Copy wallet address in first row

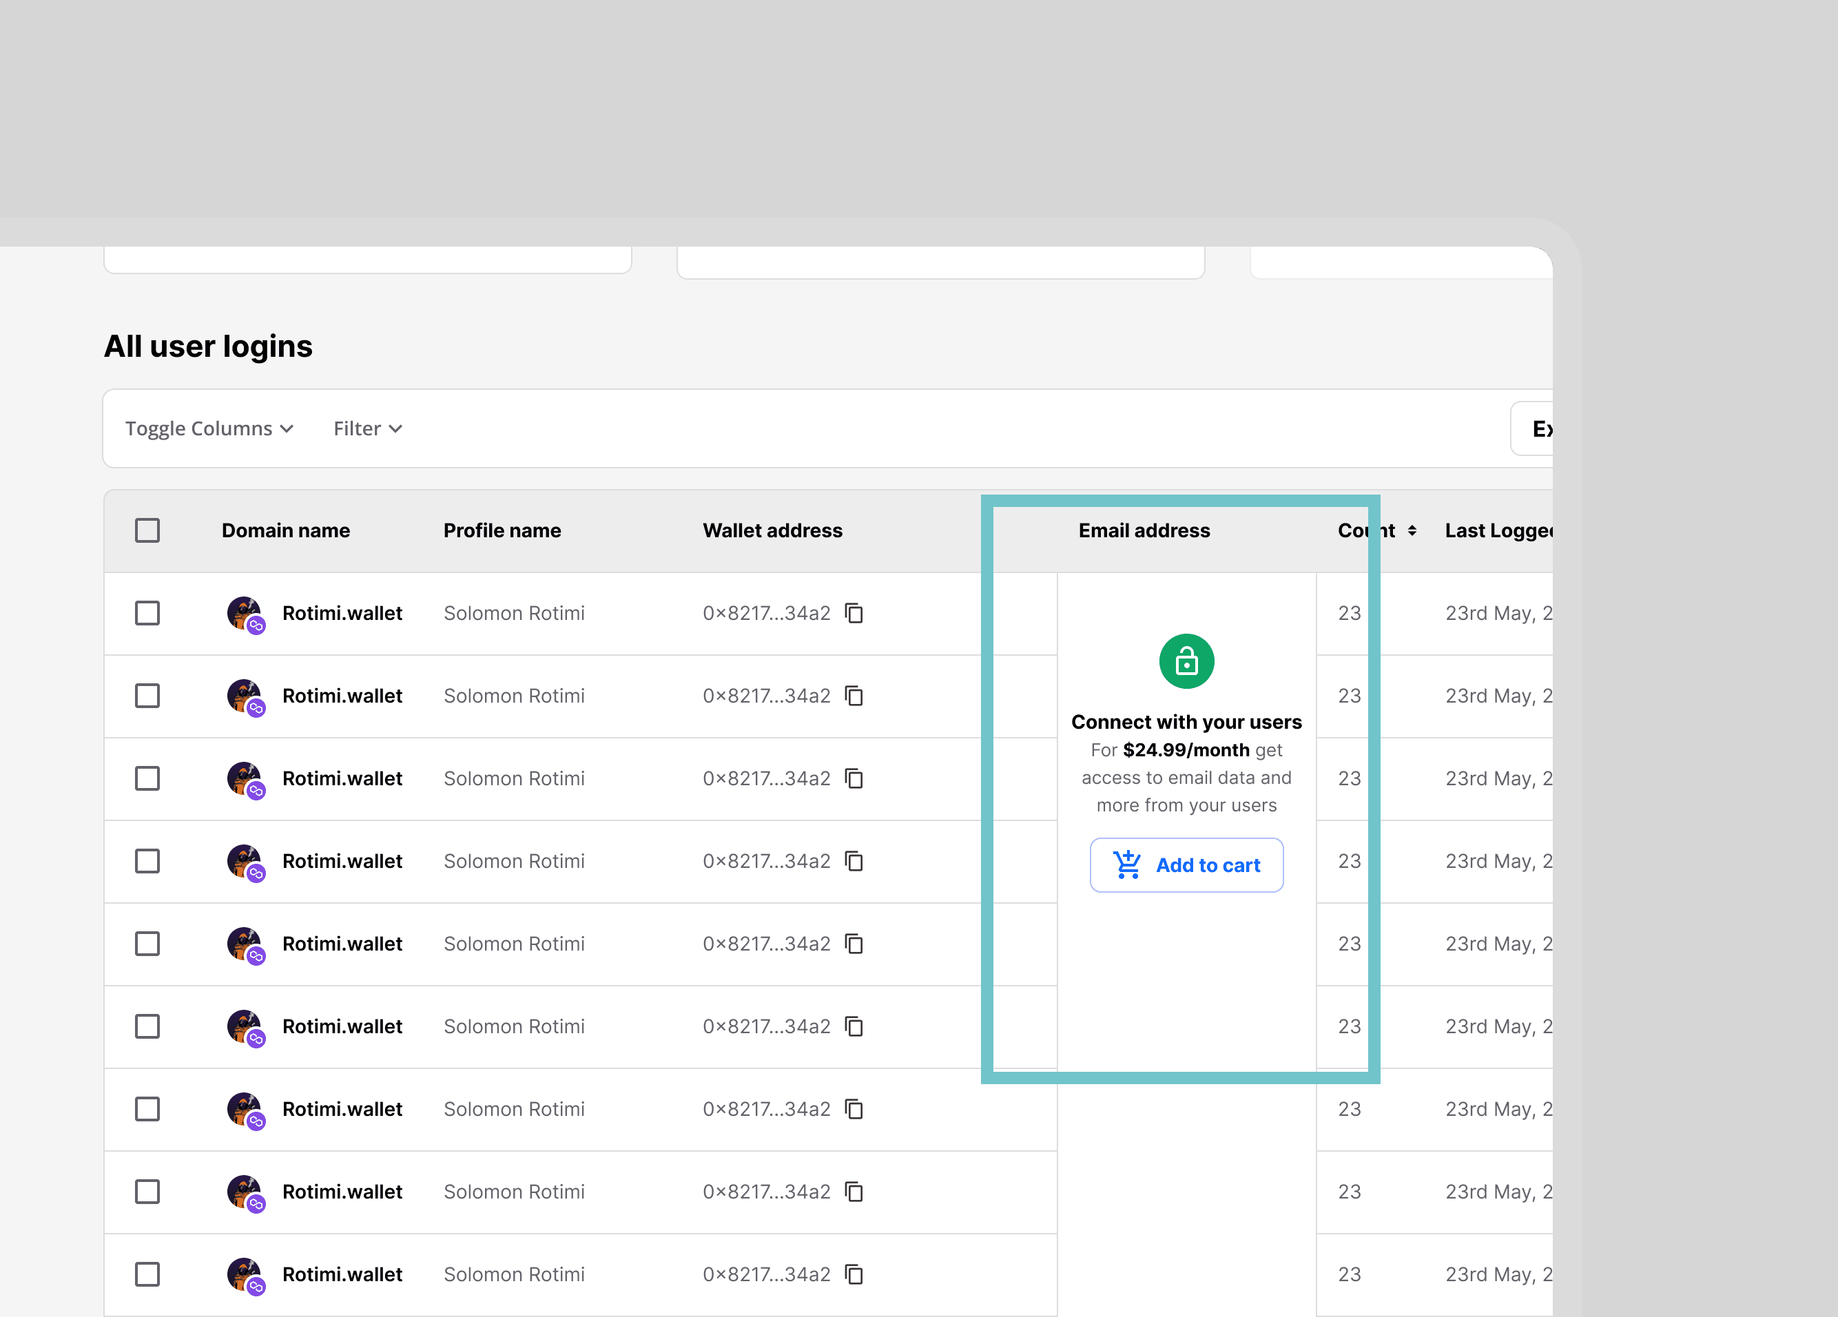[854, 614]
